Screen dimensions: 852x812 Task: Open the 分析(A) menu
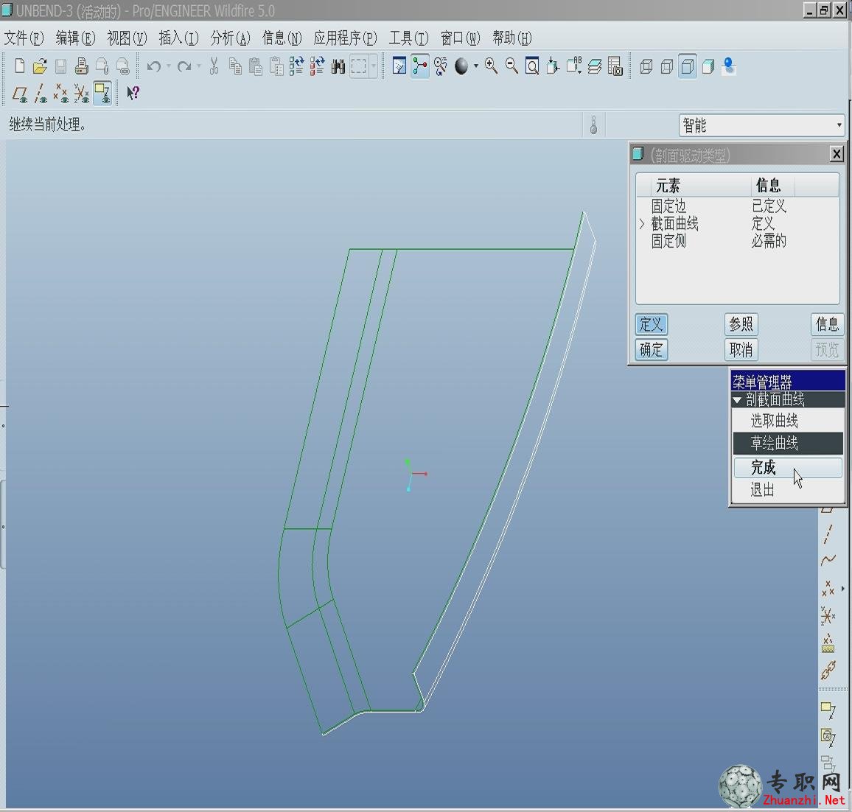click(231, 38)
